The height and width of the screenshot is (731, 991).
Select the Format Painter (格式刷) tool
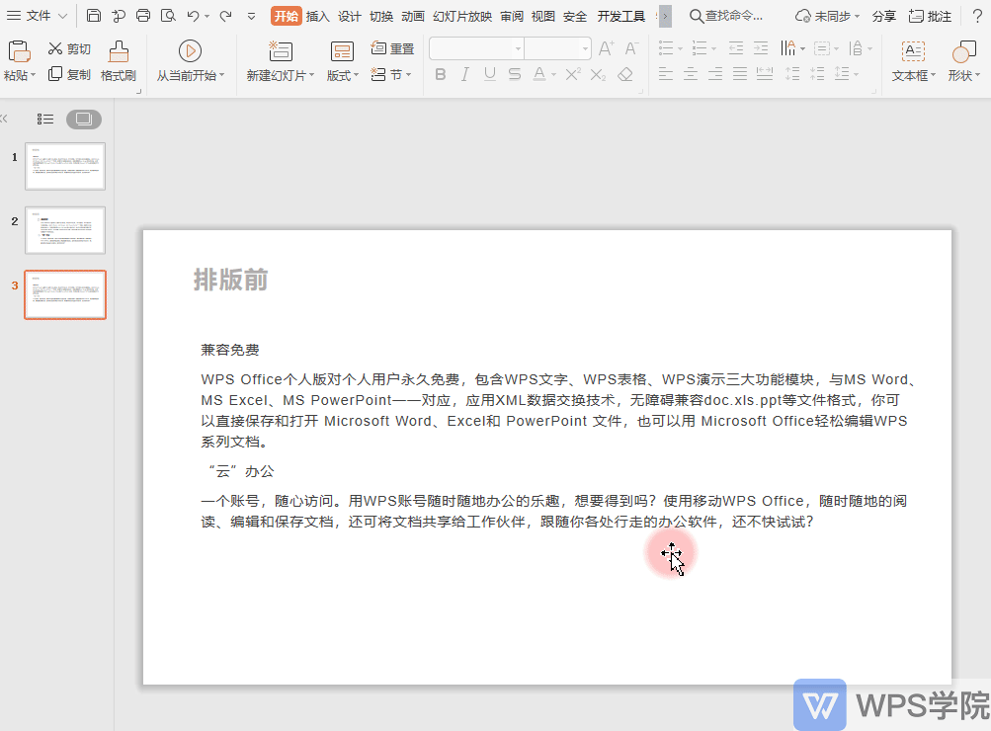coord(119,61)
